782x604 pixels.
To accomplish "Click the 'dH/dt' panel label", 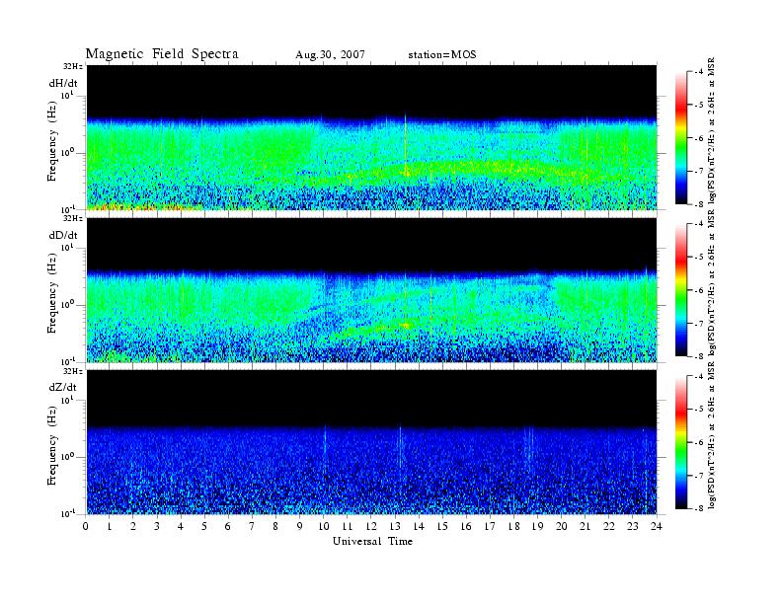I will point(63,83).
